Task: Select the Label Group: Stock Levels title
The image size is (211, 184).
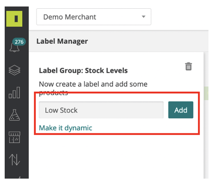Action: click(x=83, y=71)
